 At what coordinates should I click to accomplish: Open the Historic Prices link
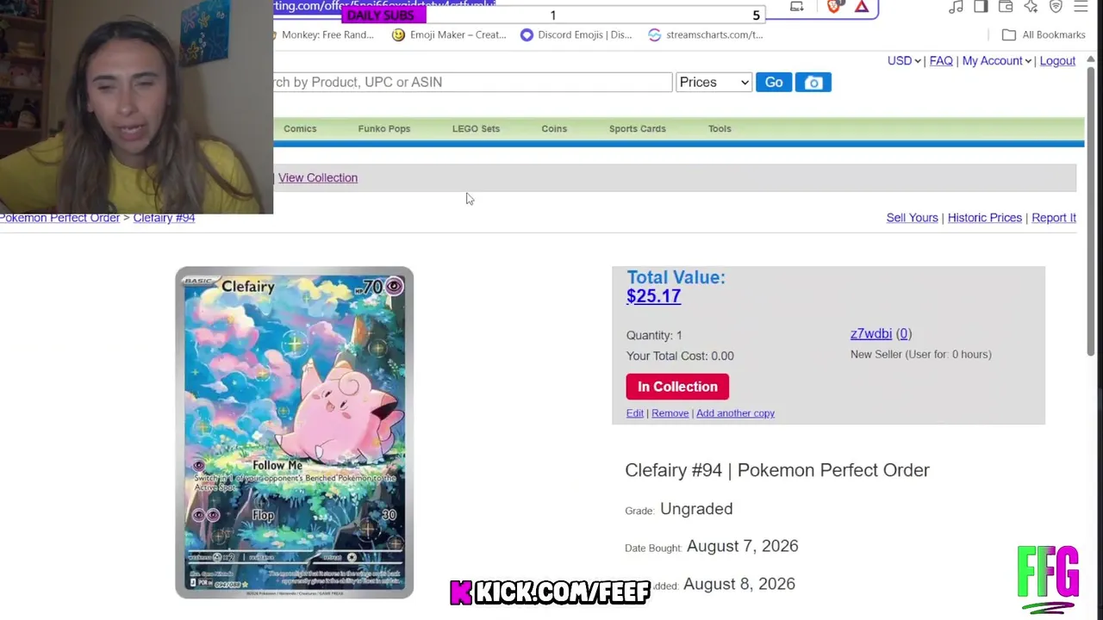(x=985, y=218)
